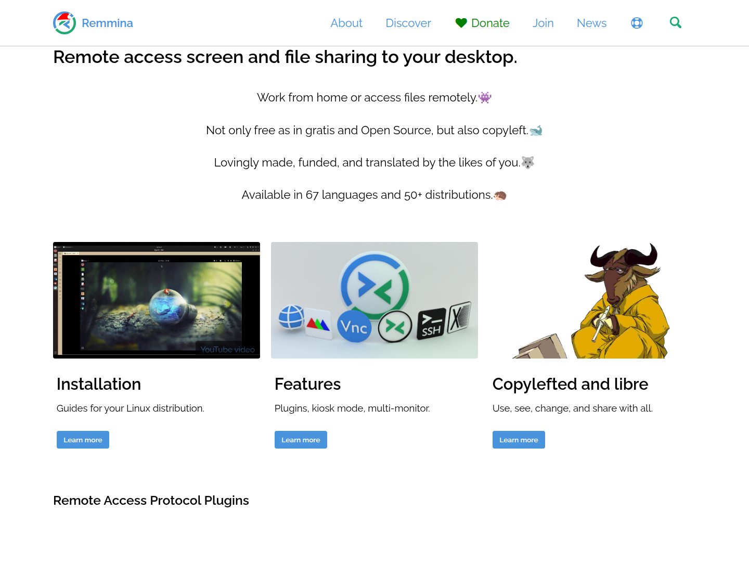The image size is (749, 562).
Task: Click the wolf emoji icon
Action: click(528, 162)
